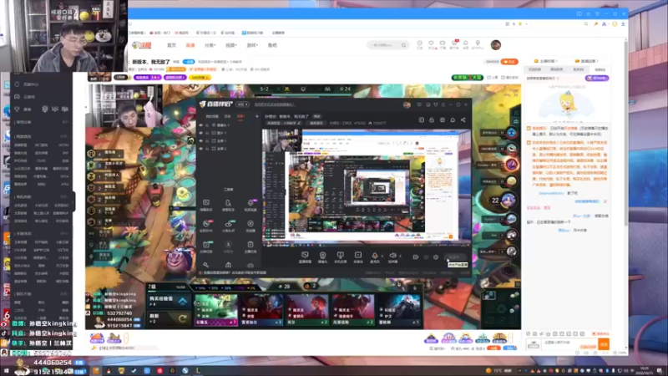Click the share link under stream title
The height and width of the screenshot is (376, 668).
click(x=493, y=78)
